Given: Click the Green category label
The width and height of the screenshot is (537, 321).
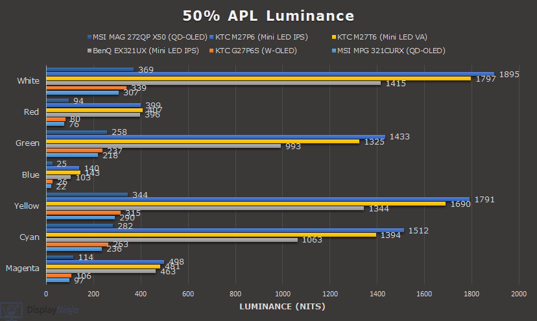Looking at the screenshot, I should coord(27,143).
